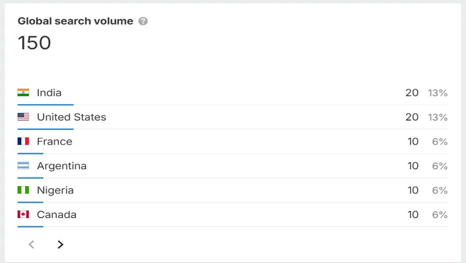The image size is (466, 263).
Task: Click the Canada flag icon
Action: point(23,214)
